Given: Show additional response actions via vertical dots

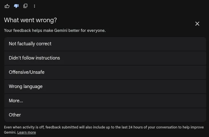Looking at the screenshot, I should click(x=35, y=6).
